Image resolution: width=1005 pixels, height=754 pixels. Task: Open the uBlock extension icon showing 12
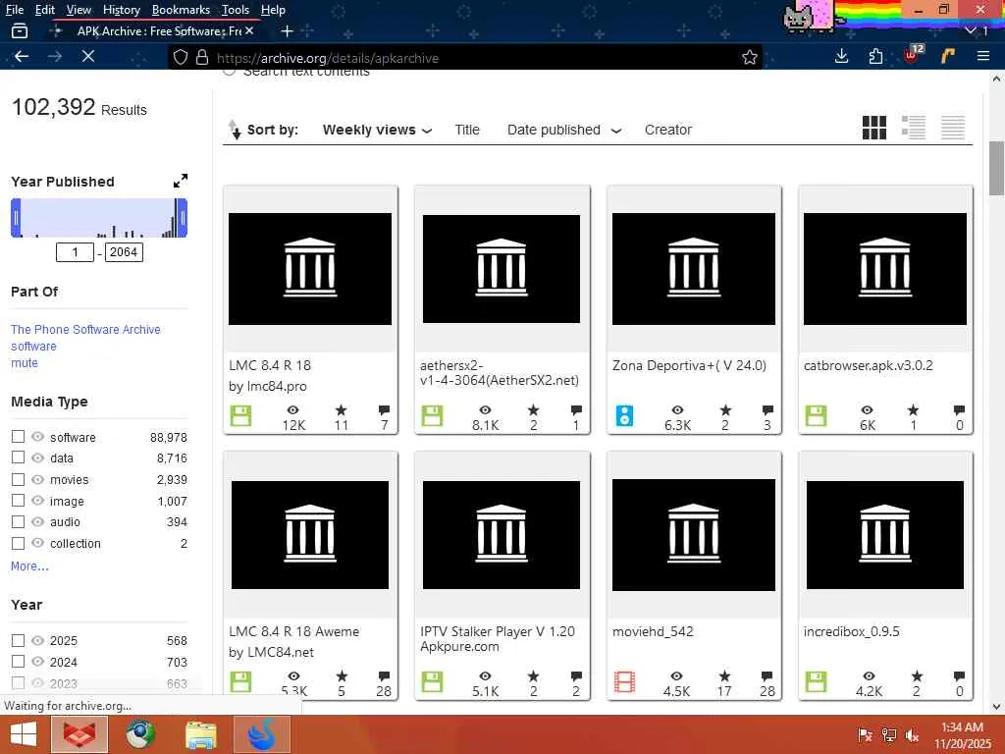pos(913,55)
